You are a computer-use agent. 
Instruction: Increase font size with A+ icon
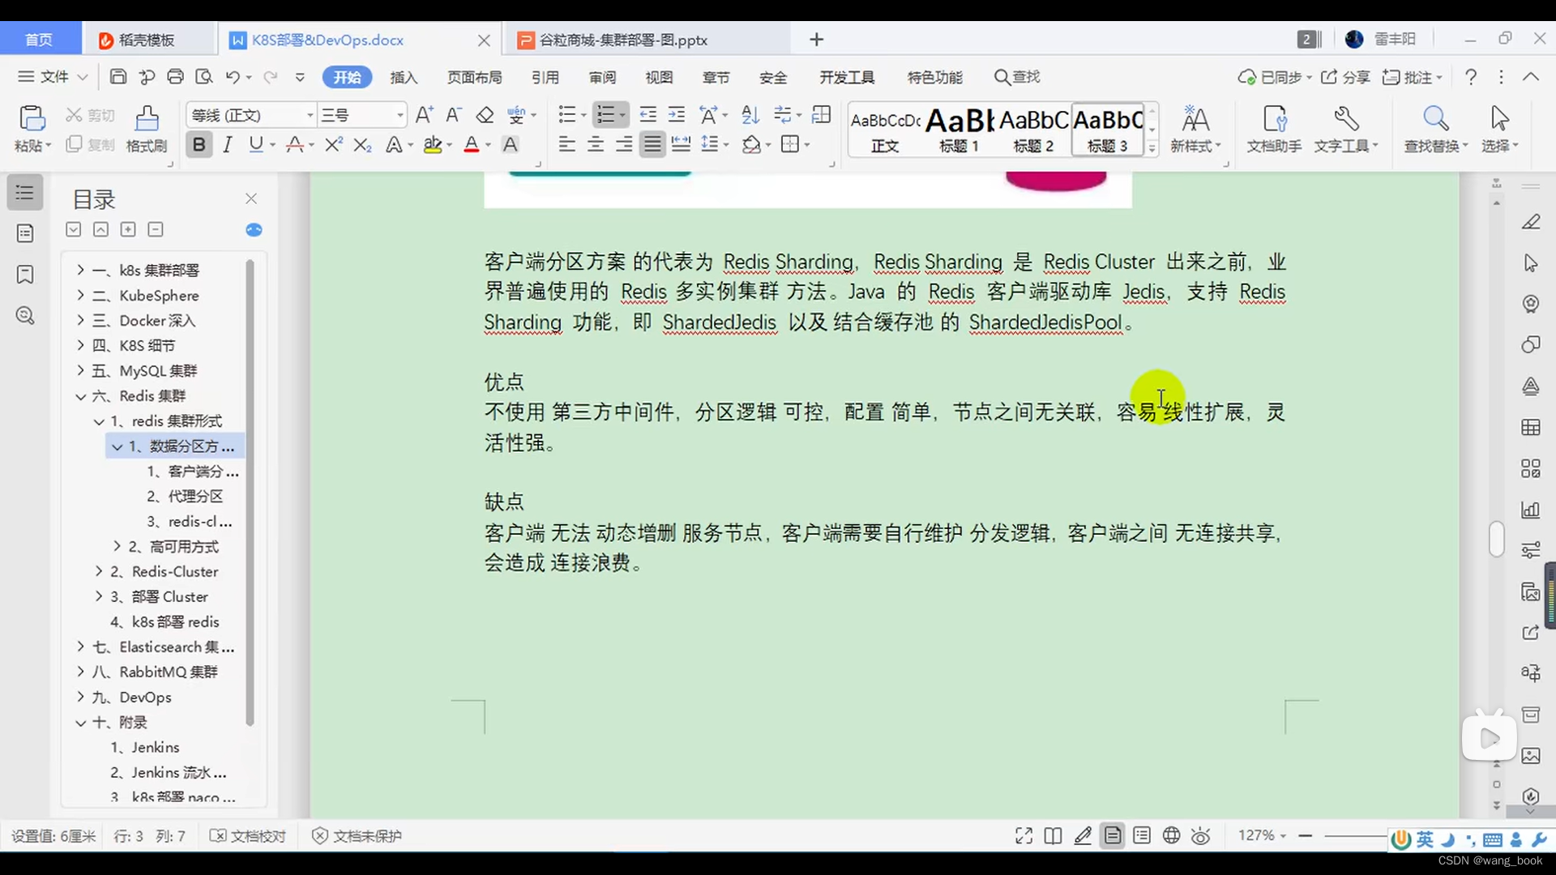[424, 115]
